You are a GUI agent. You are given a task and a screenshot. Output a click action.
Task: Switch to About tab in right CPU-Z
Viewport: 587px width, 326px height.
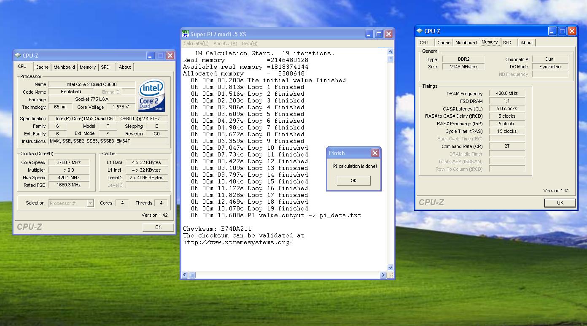tap(527, 43)
